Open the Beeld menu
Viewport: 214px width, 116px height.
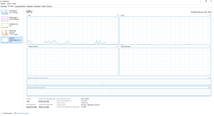[14, 4]
